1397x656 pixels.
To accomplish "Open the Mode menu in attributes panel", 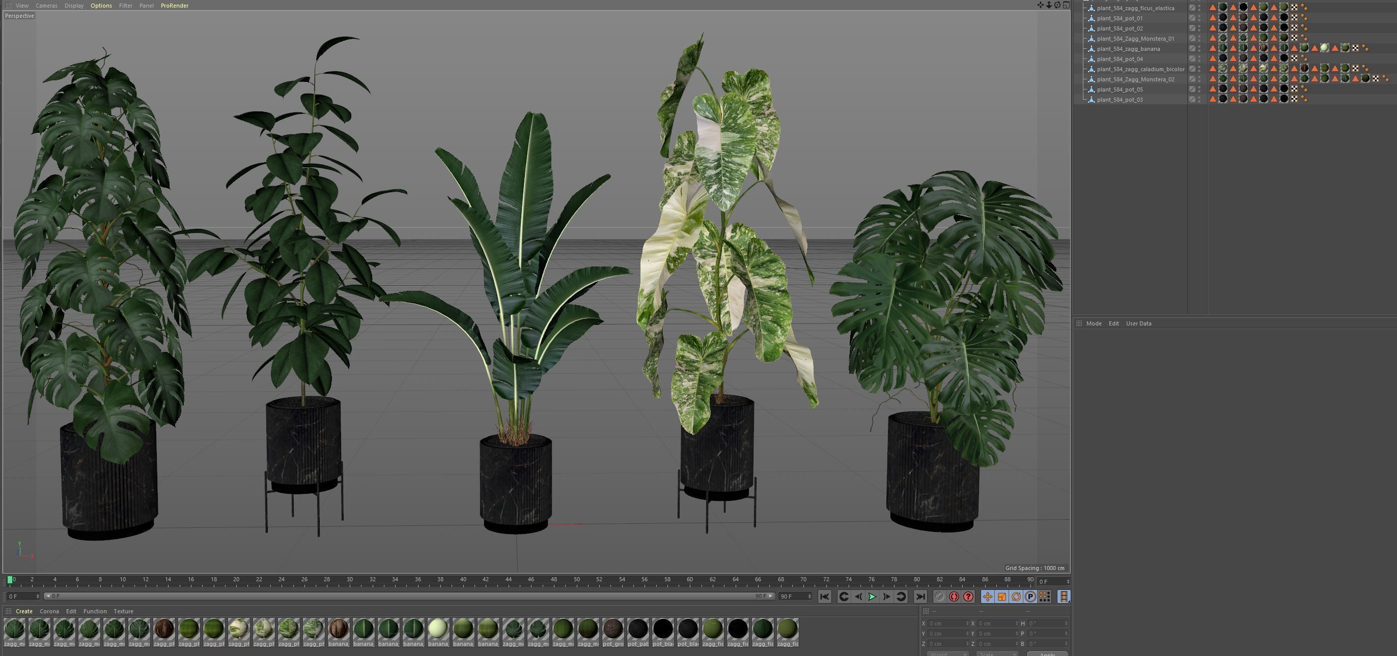I will (x=1093, y=323).
